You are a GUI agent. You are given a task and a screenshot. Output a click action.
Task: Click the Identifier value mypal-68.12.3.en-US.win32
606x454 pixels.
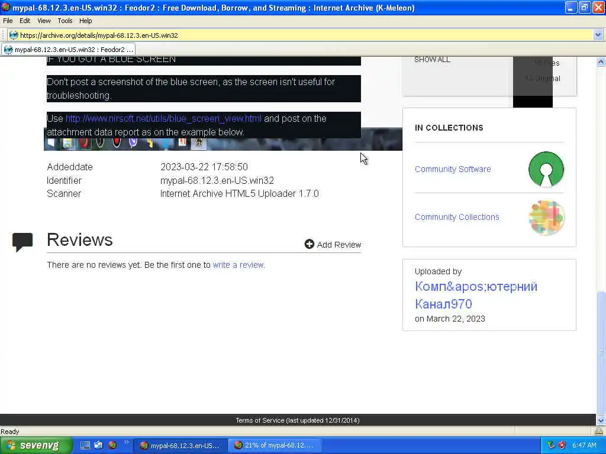coord(217,180)
